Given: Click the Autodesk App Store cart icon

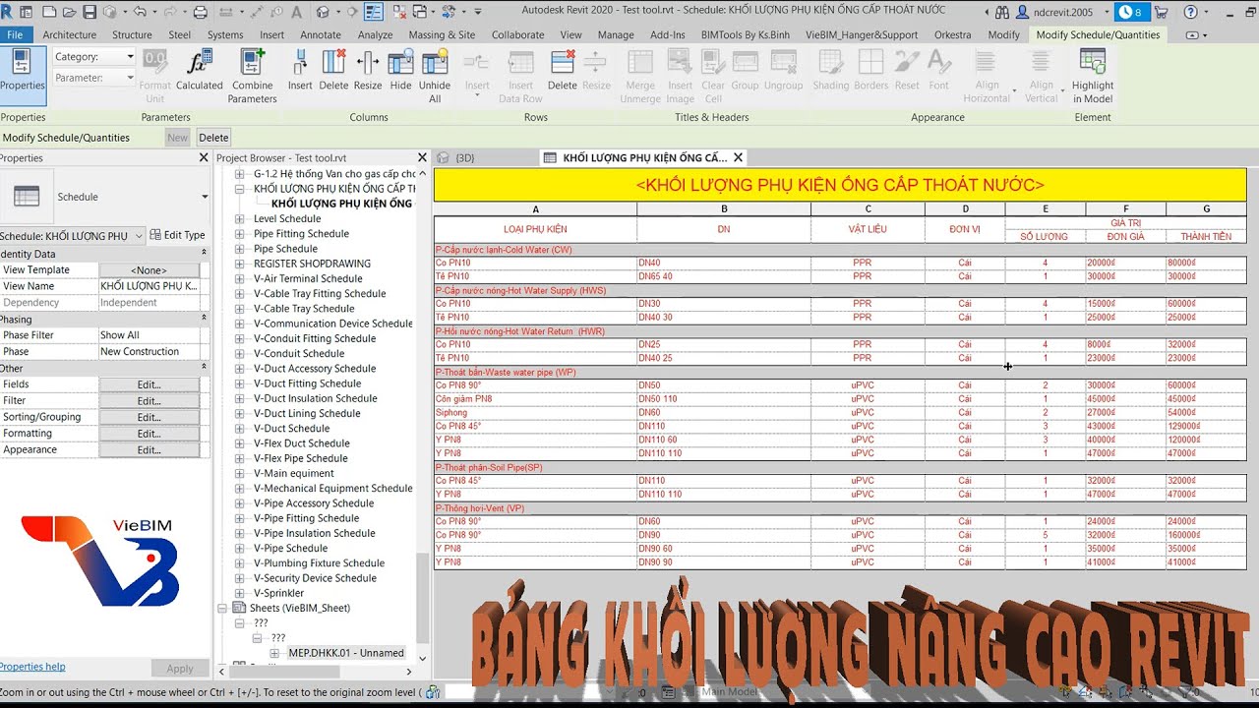Looking at the screenshot, I should pos(1161,12).
